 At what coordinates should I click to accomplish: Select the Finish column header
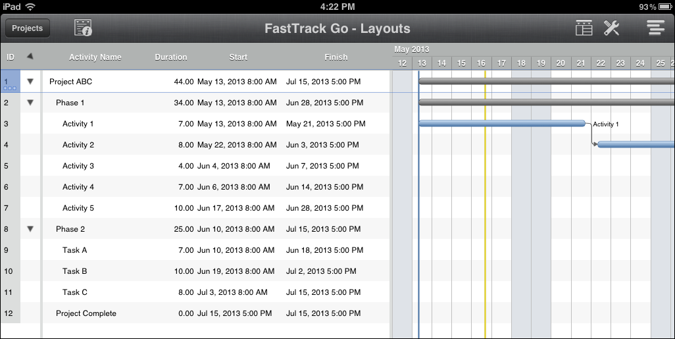pyautogui.click(x=336, y=57)
